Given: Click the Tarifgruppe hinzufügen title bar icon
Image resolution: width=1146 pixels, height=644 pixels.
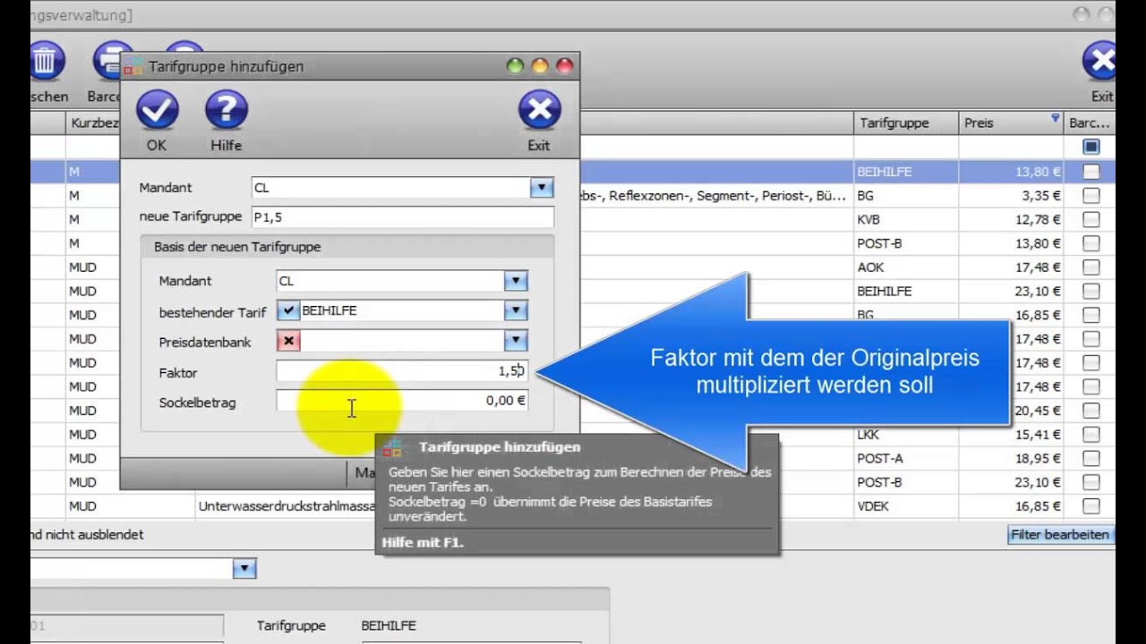Looking at the screenshot, I should click(134, 66).
